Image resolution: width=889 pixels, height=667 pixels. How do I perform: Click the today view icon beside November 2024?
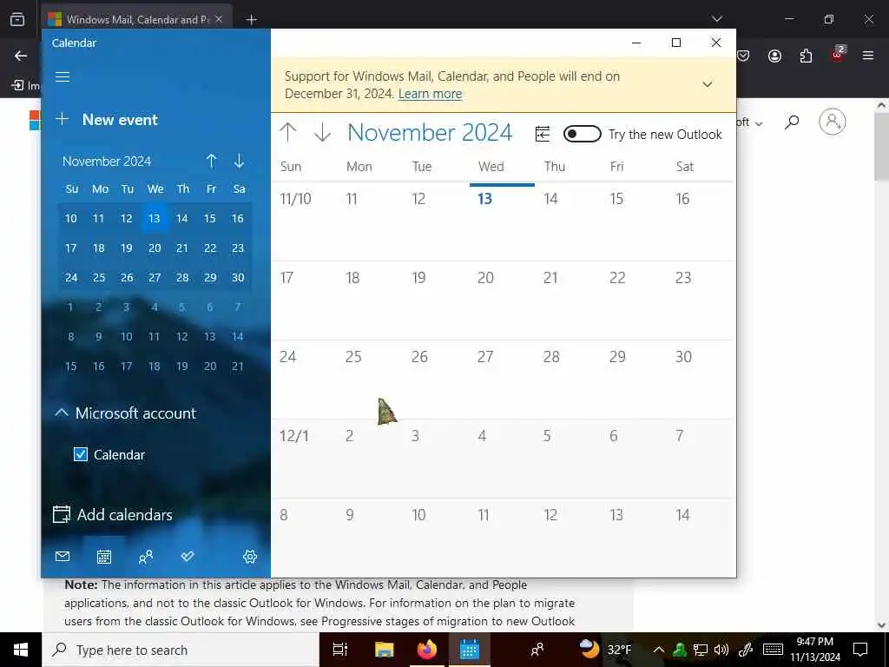pyautogui.click(x=543, y=134)
